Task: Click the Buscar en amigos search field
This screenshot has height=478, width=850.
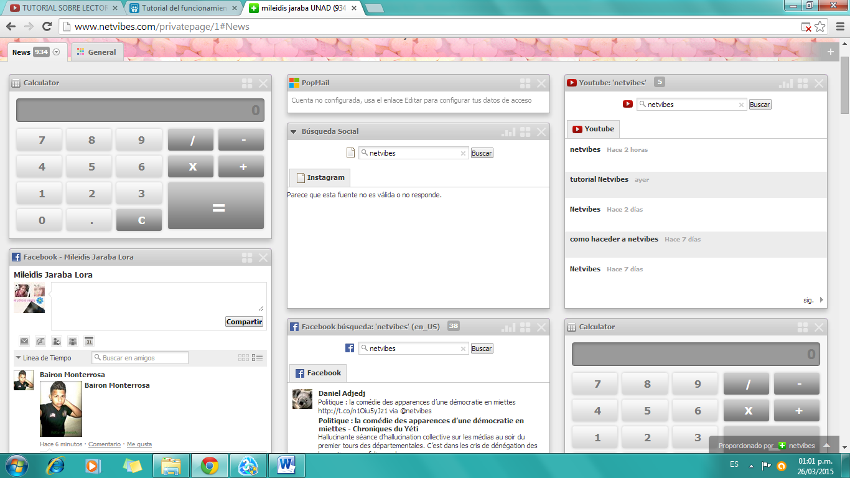Action: 140,358
